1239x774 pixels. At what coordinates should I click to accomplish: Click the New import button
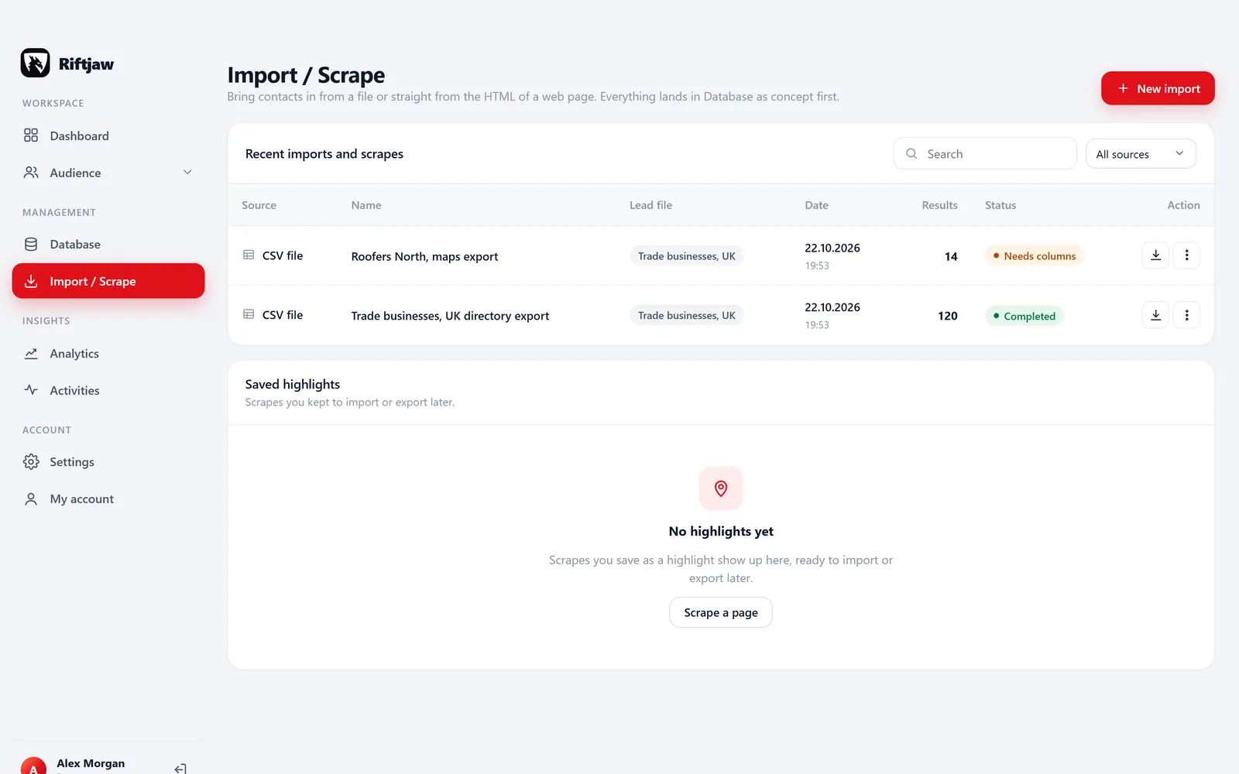coord(1158,88)
